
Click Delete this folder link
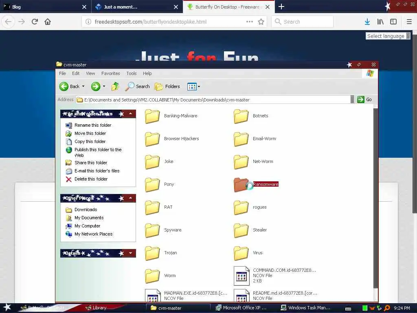click(x=91, y=179)
